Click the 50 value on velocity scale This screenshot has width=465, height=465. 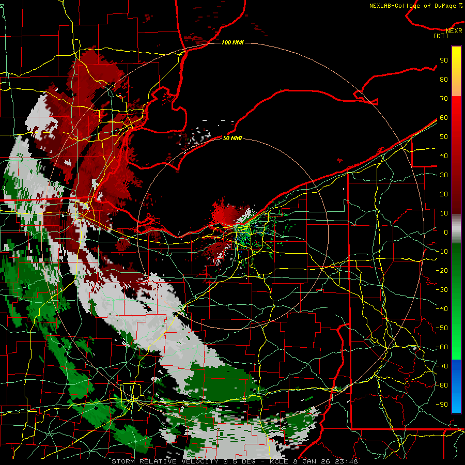click(x=444, y=137)
